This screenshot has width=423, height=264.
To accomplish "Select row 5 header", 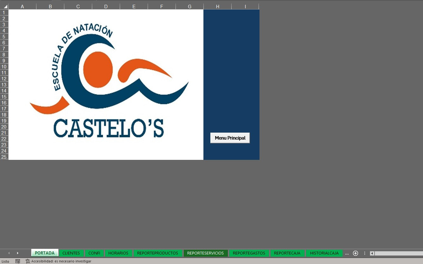I will [x=4, y=37].
